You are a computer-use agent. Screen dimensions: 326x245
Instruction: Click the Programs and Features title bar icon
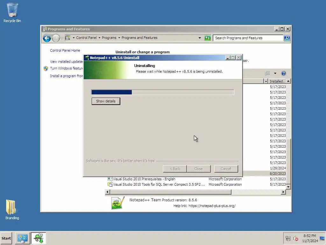[44, 29]
